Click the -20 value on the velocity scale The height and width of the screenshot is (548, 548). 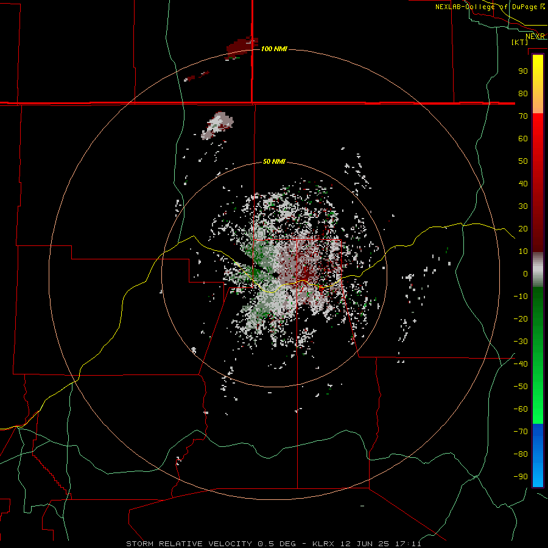(521, 318)
